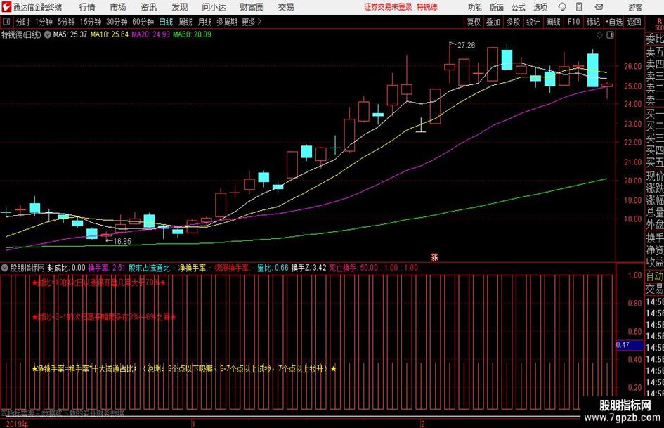664x428 pixels.
Task: Open the 财富圈 menu
Action: click(x=252, y=7)
